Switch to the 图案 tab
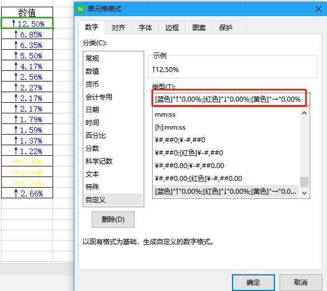The height and width of the screenshot is (291, 327). click(x=199, y=27)
